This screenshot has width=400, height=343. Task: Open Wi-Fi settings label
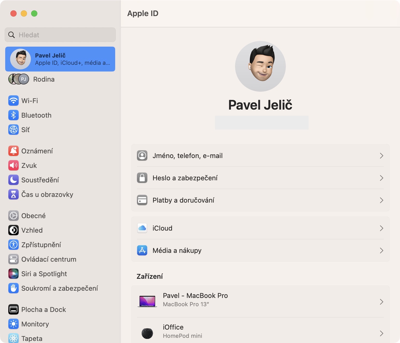[x=30, y=101]
